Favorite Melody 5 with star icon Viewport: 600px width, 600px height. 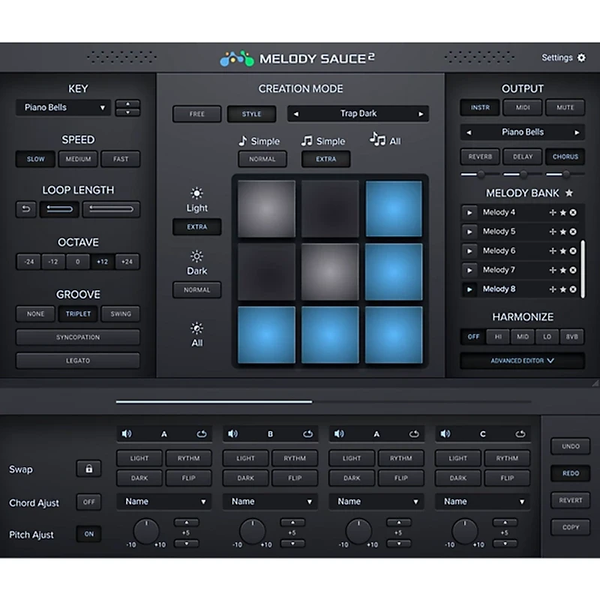pyautogui.click(x=562, y=232)
